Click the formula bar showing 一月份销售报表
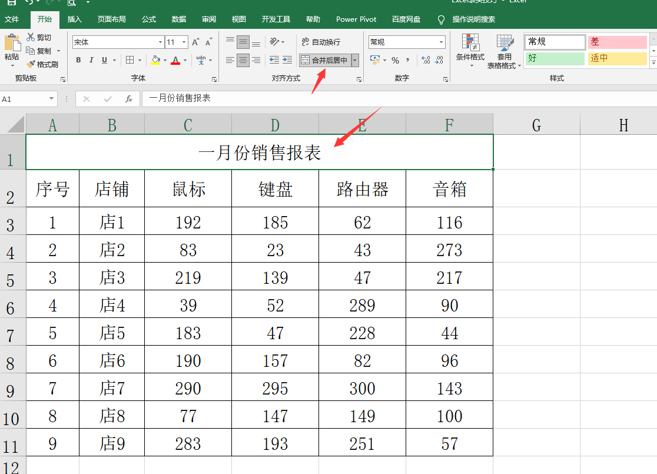The height and width of the screenshot is (474, 657). tap(399, 98)
